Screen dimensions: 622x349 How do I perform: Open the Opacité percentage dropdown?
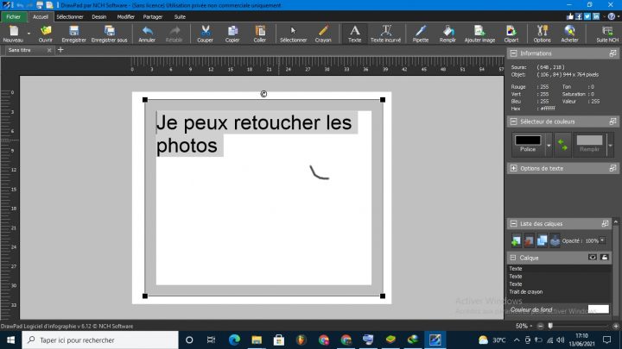pyautogui.click(x=602, y=240)
